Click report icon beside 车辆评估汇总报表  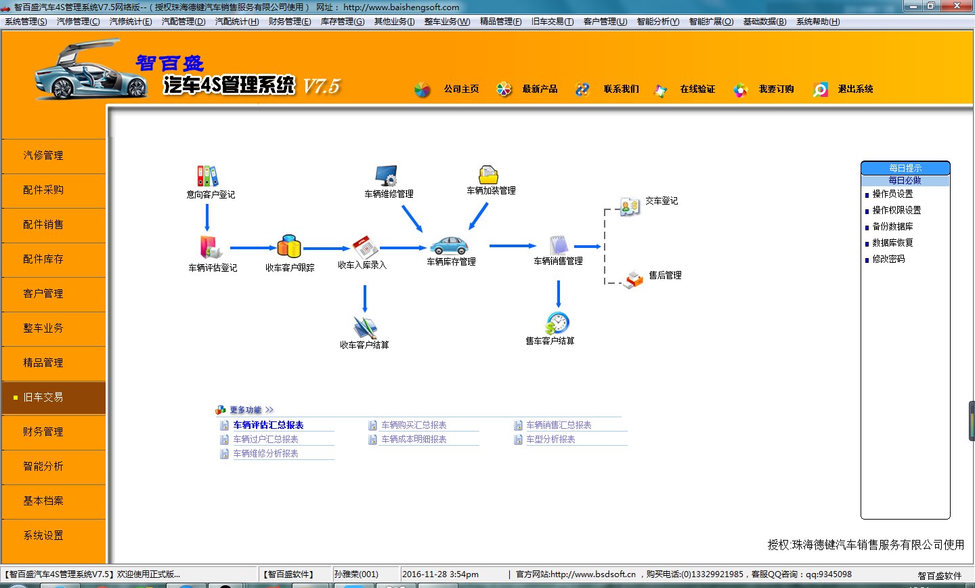[224, 425]
